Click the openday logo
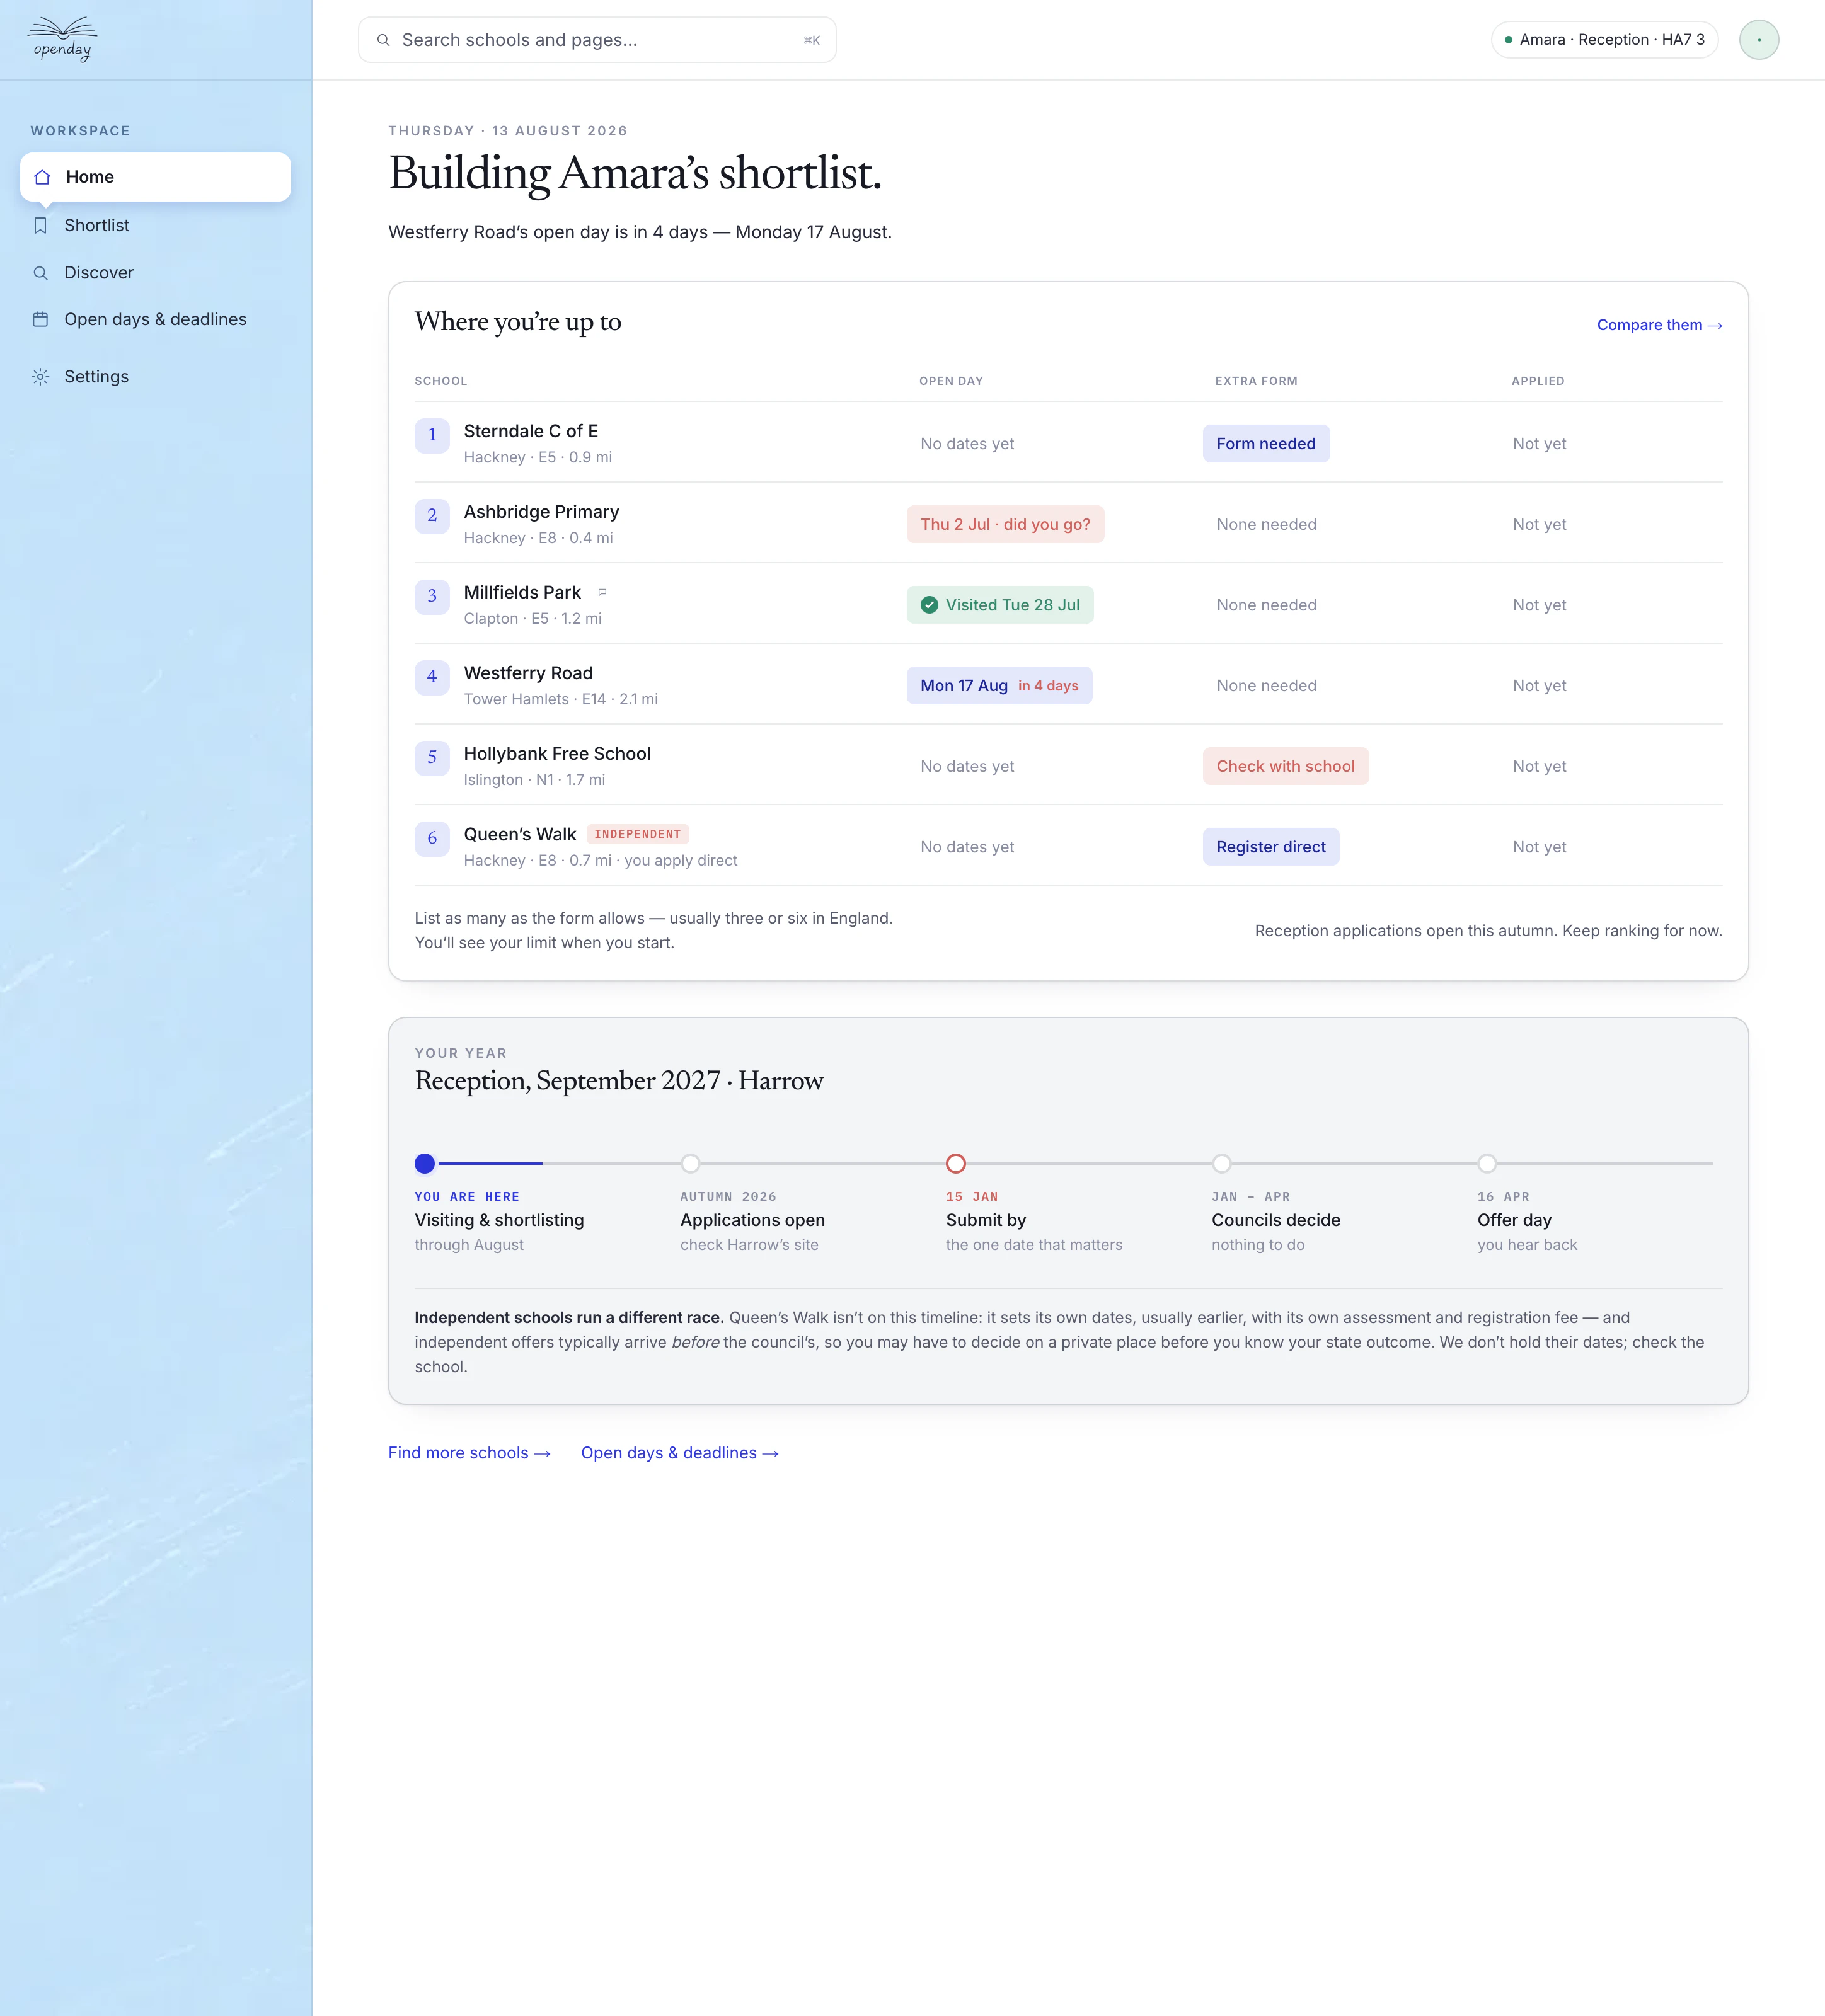1825x2016 pixels. click(x=62, y=39)
